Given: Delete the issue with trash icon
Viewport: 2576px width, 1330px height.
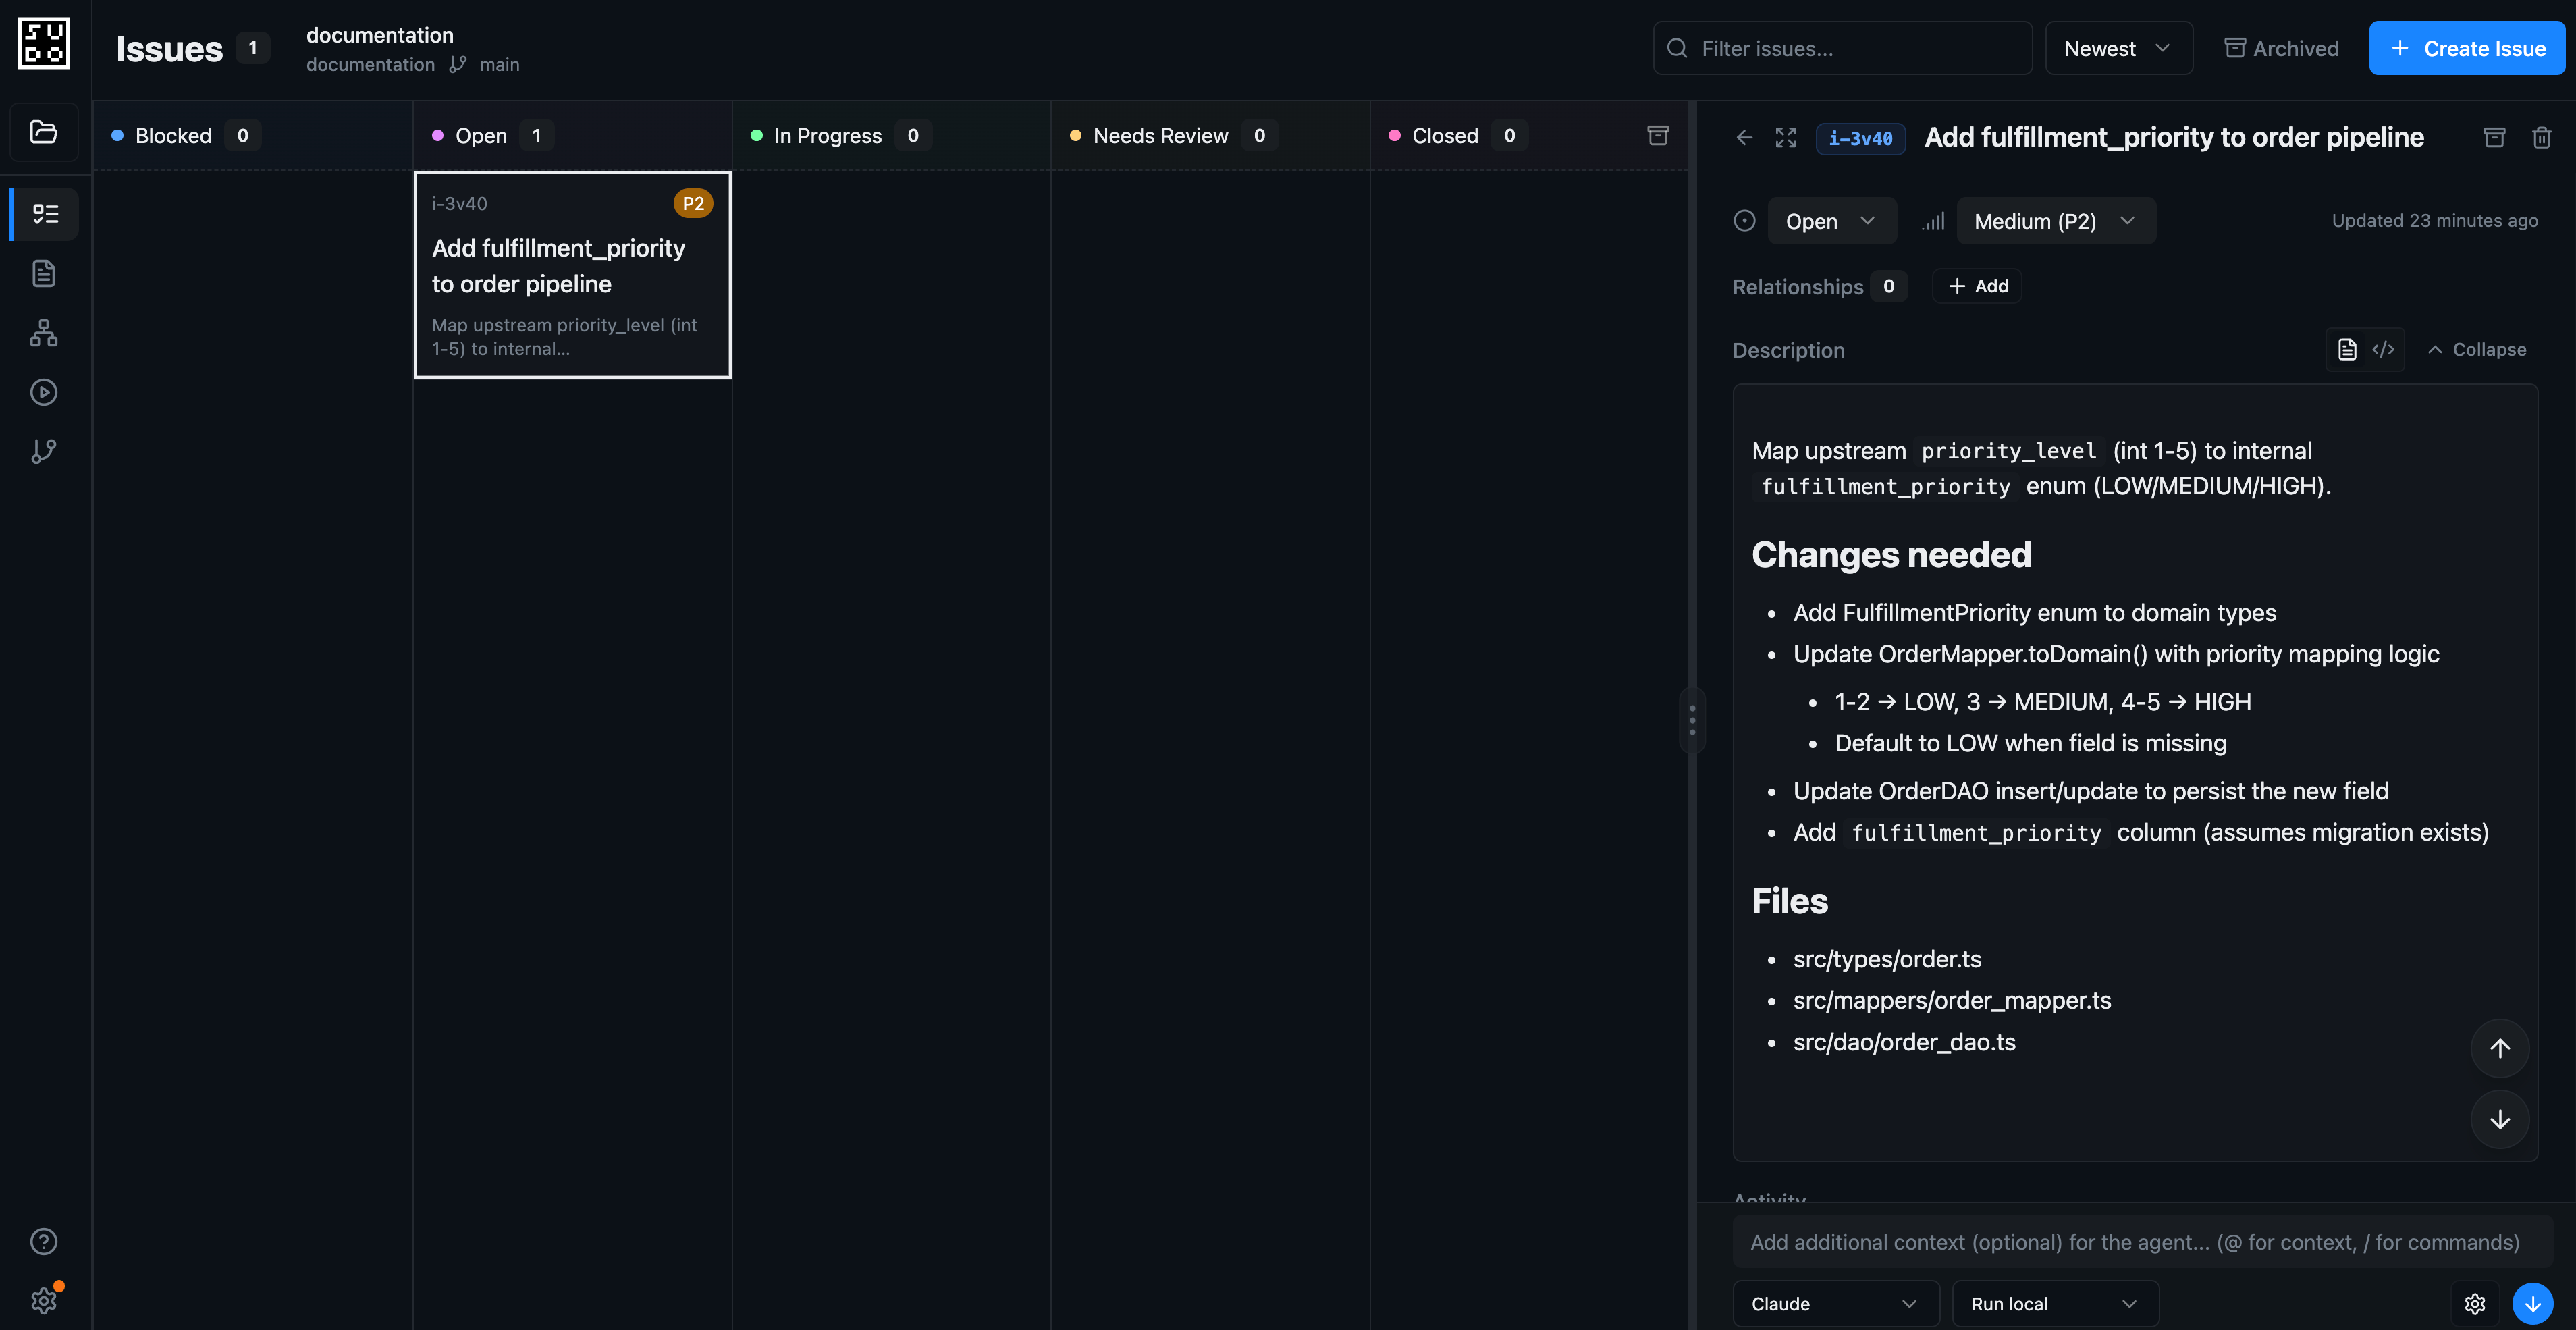Looking at the screenshot, I should point(2541,138).
